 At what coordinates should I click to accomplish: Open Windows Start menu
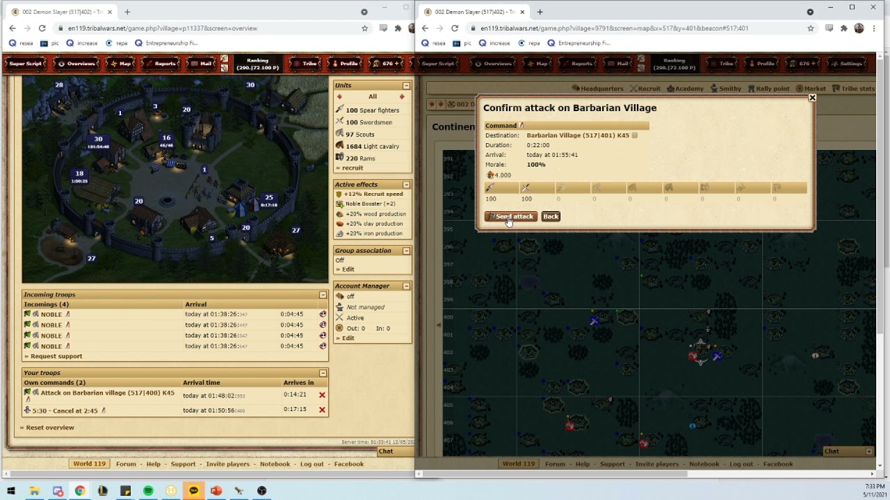[11, 490]
